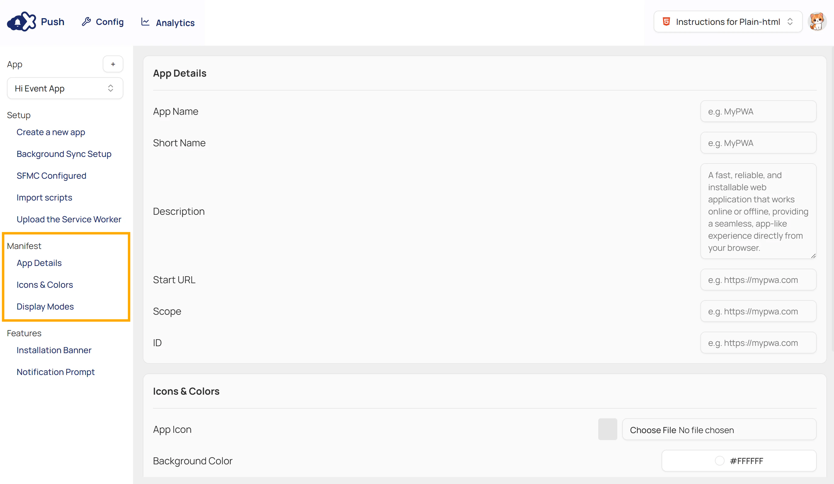This screenshot has width=834, height=484.
Task: Click the #FFFFFF background color field
Action: 739,461
